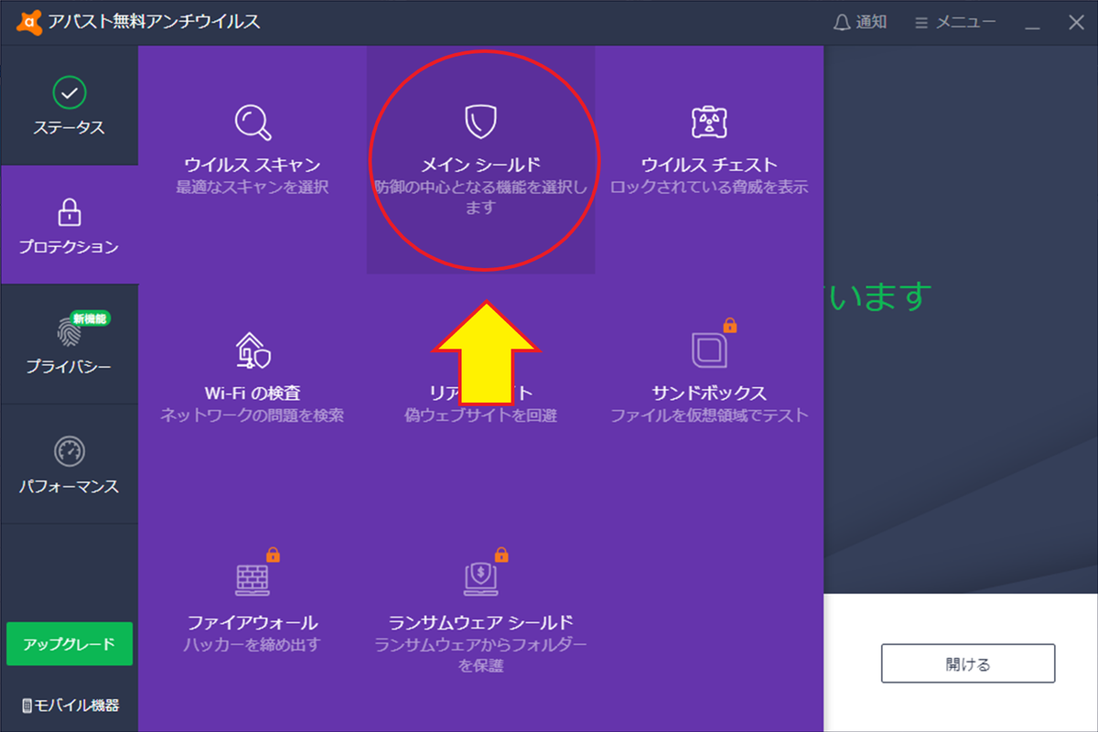Switch to the ステータス tab label
This screenshot has width=1098, height=732.
pos(69,128)
